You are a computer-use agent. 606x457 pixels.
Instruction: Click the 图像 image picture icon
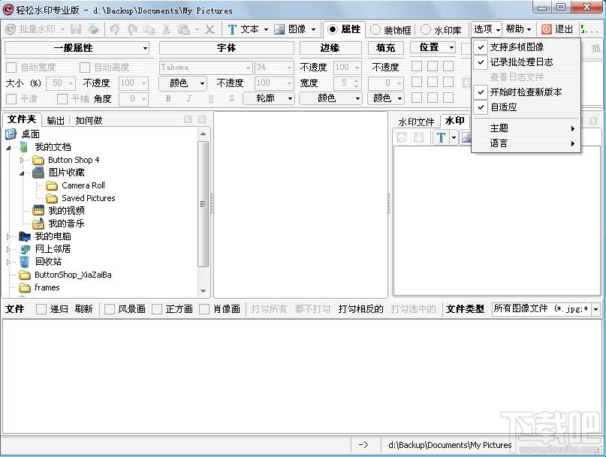(x=279, y=29)
